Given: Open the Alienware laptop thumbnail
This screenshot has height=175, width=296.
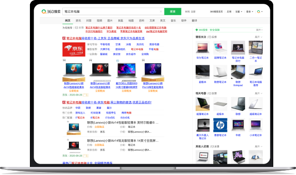Looking at the screenshot, I should [202, 125].
